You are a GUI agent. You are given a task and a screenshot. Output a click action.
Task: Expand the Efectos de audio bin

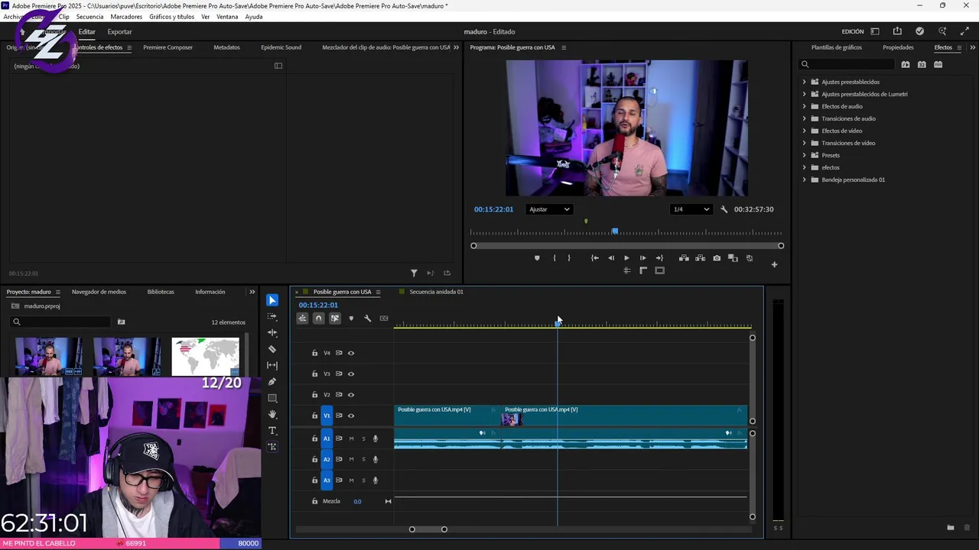[x=805, y=106]
